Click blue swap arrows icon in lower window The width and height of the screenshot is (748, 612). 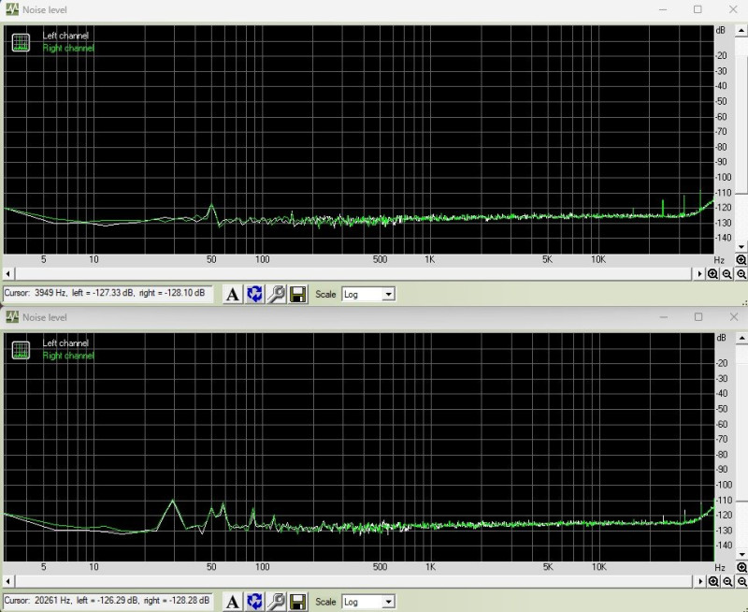pos(254,602)
